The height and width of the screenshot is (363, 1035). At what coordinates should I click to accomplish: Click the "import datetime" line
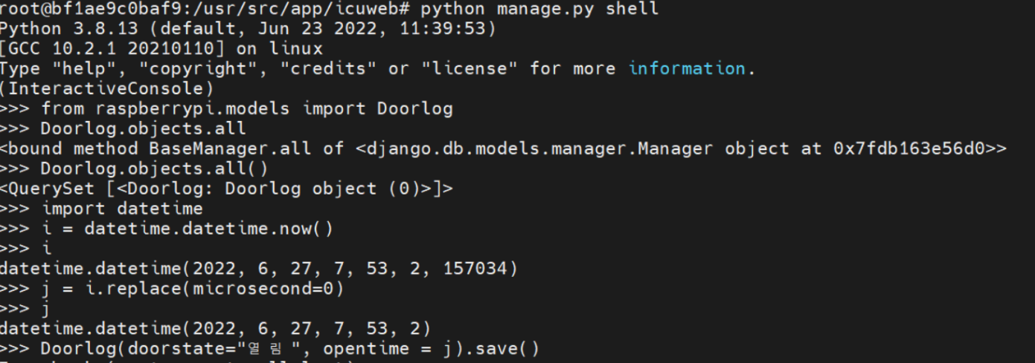click(101, 209)
